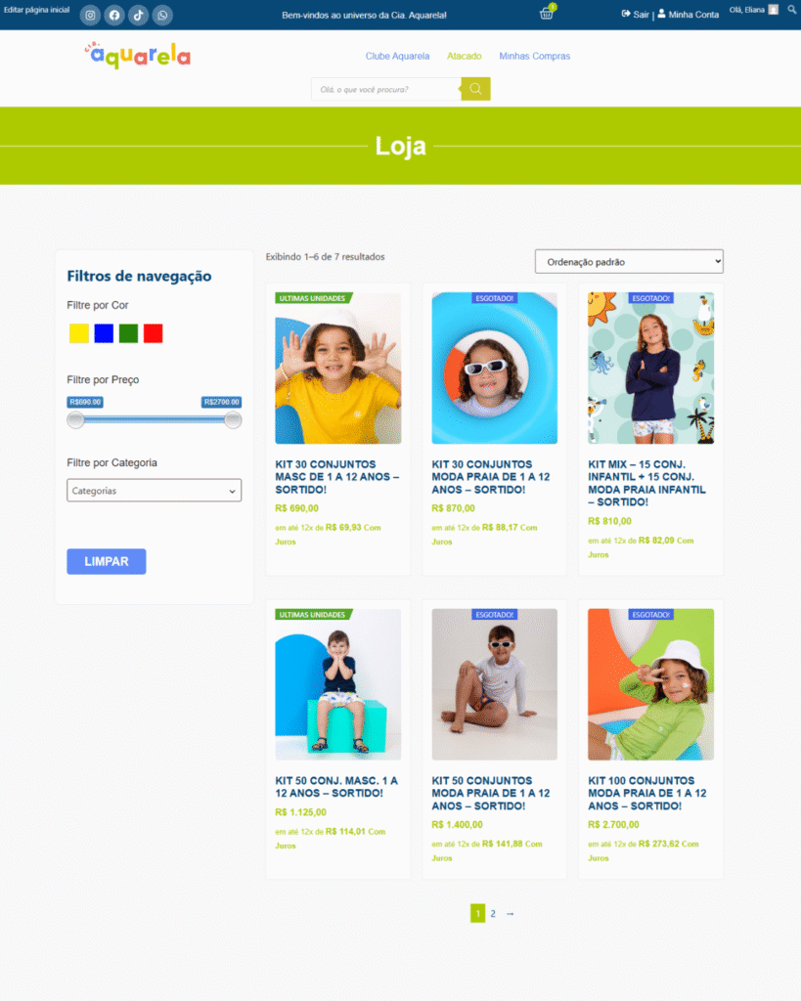The width and height of the screenshot is (801, 1001).
Task: Open the shopping basket cart icon
Action: point(547,14)
